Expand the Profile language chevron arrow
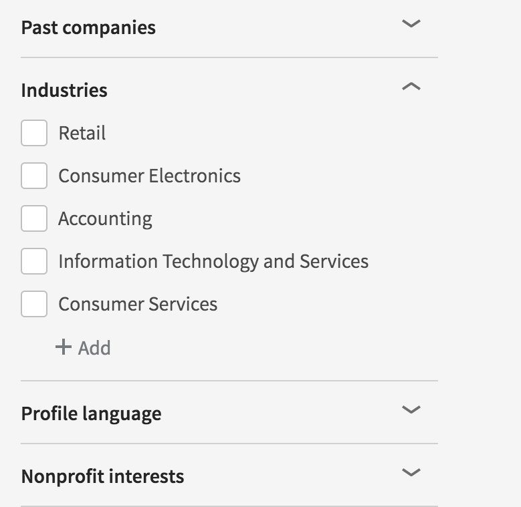Screen dimensions: 521x507 pyautogui.click(x=411, y=409)
